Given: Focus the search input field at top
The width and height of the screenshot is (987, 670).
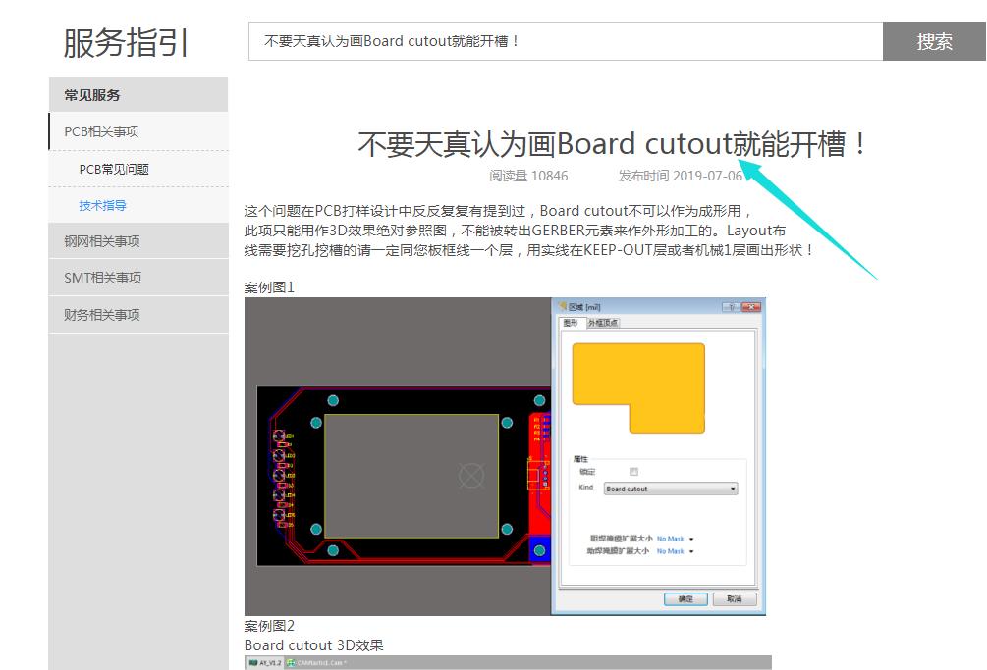Looking at the screenshot, I should coord(565,41).
